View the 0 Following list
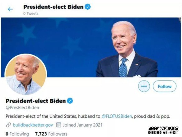This screenshot has width=182, height=137. pyautogui.click(x=17, y=134)
